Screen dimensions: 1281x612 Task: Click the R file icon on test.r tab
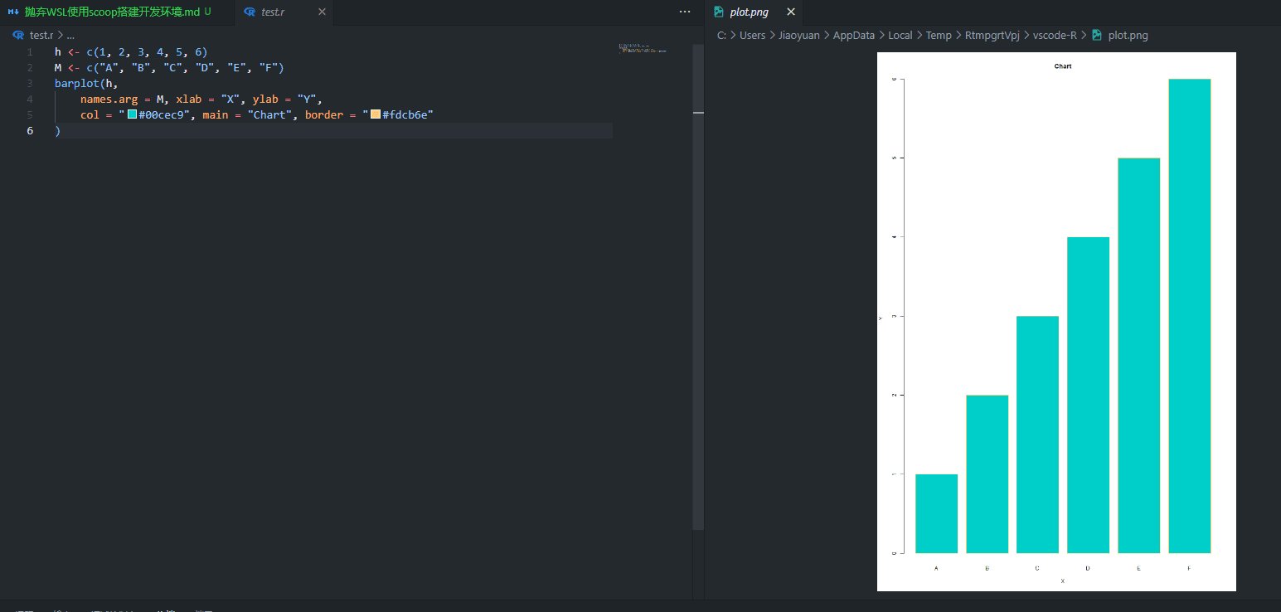pyautogui.click(x=250, y=12)
